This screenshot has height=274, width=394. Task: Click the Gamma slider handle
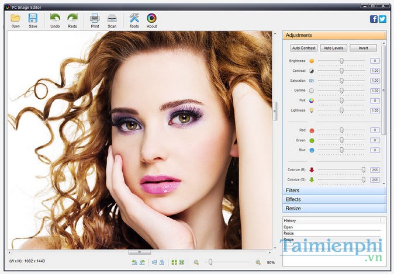pos(341,91)
